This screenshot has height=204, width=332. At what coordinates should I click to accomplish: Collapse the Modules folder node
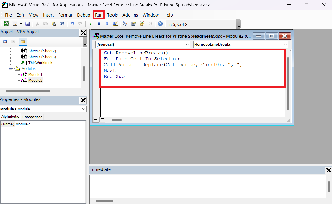tap(10, 68)
